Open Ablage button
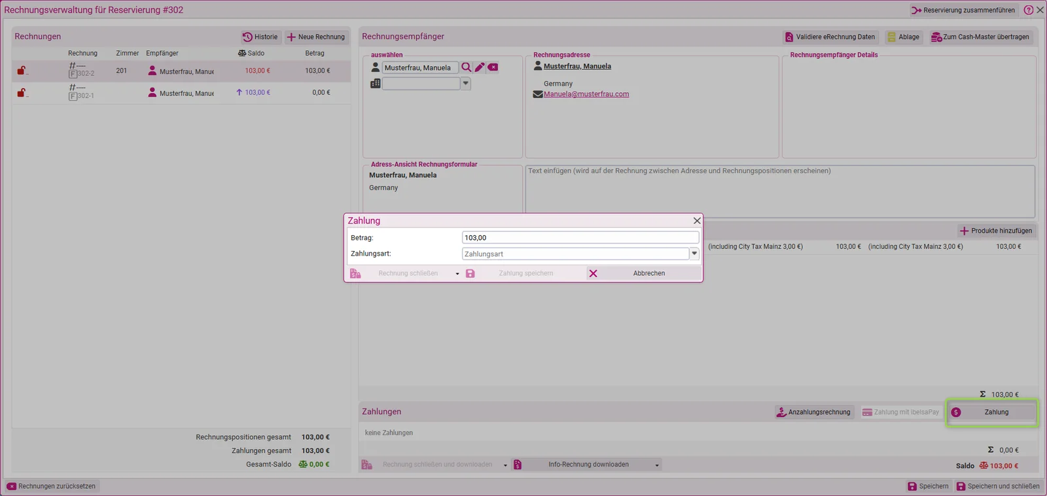The height and width of the screenshot is (496, 1047). coord(903,37)
